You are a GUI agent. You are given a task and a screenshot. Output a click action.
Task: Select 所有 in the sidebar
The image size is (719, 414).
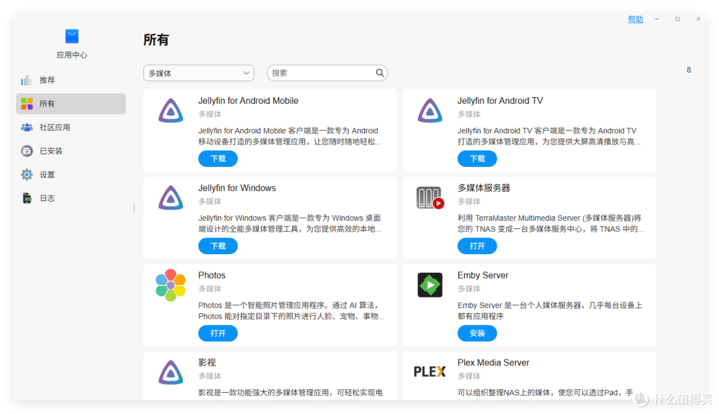pos(71,104)
